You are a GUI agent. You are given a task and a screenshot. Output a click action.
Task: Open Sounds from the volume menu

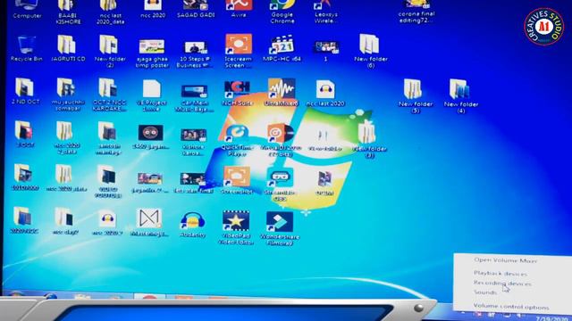point(485,292)
